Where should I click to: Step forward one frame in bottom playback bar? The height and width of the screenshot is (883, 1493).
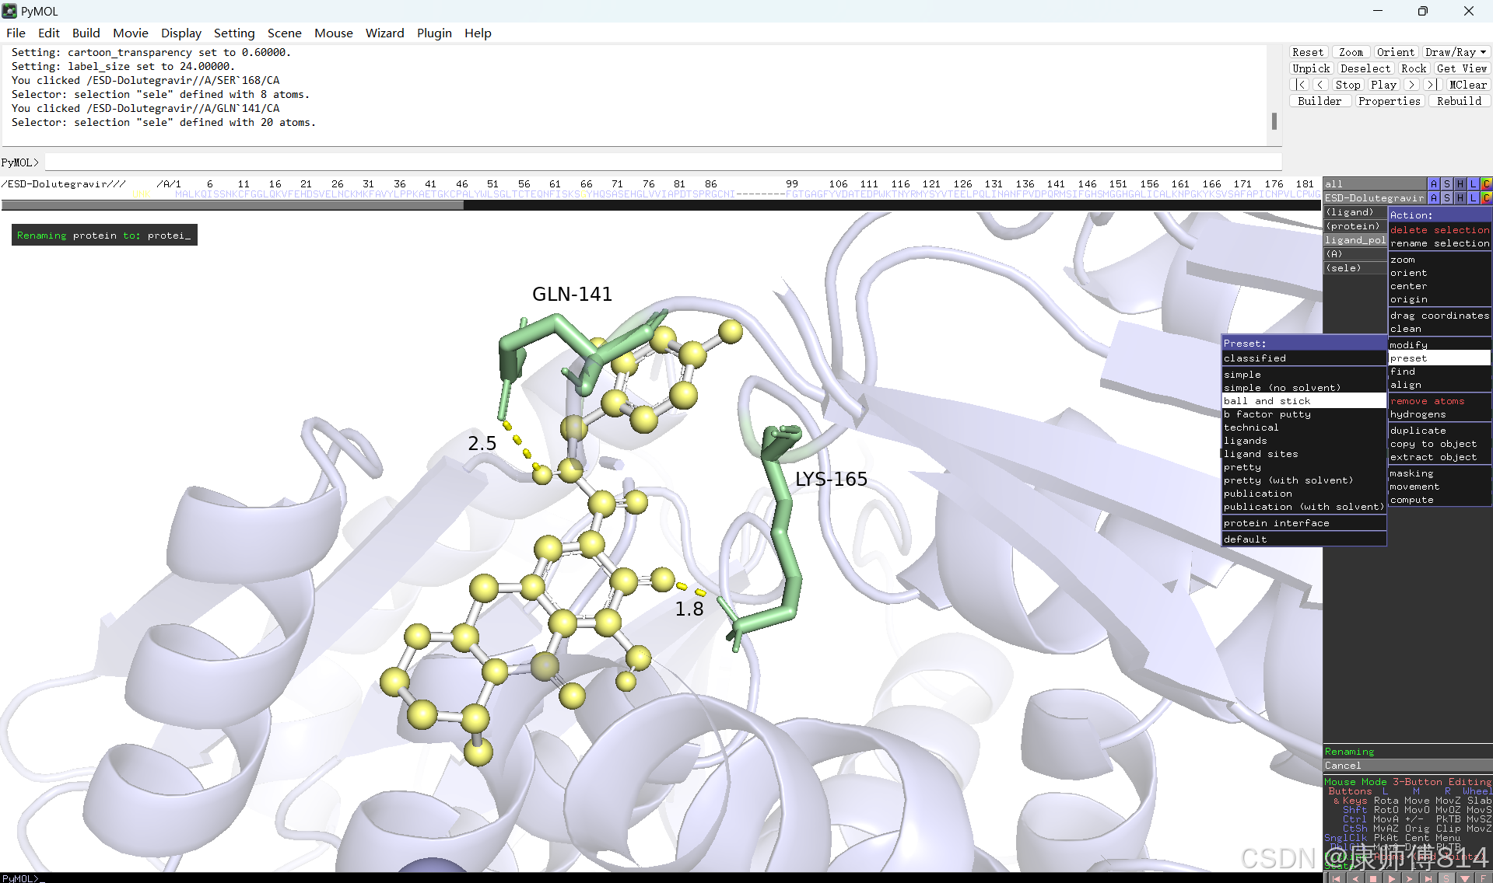1410,878
